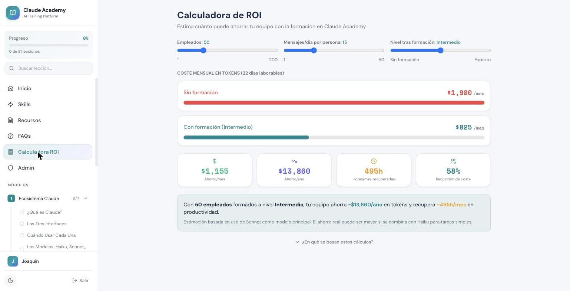Expand '¿En qué se basan estos cálculos?'

(x=334, y=242)
